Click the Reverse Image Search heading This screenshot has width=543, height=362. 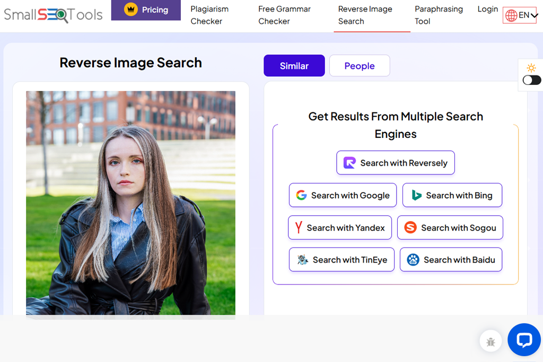pyautogui.click(x=130, y=63)
